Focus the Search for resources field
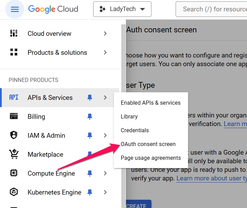This screenshot has width=247, height=208. (x=211, y=9)
